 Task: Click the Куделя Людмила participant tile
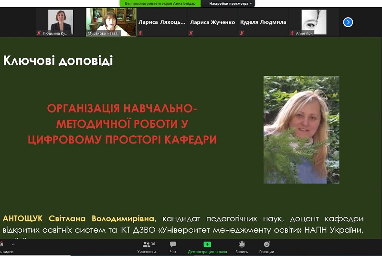263,22
